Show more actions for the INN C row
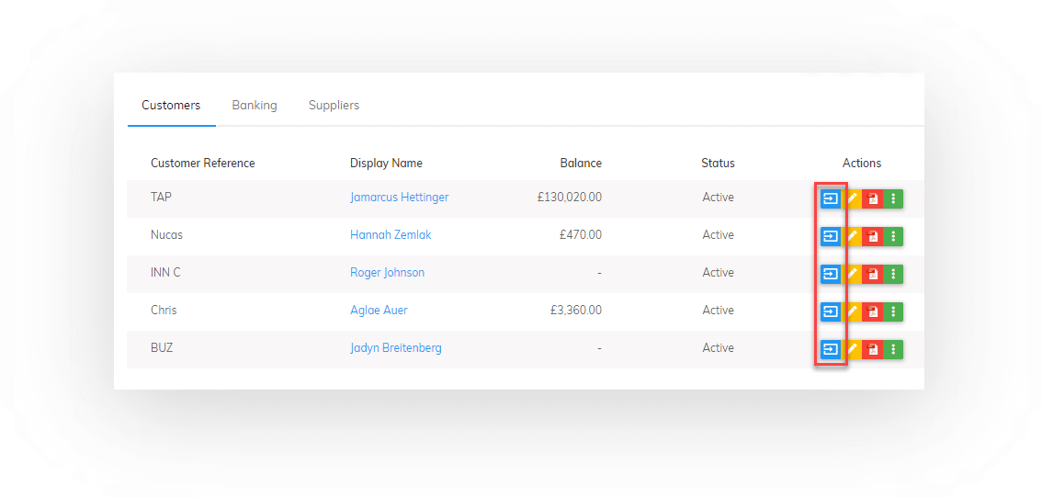The image size is (1042, 498). click(893, 273)
